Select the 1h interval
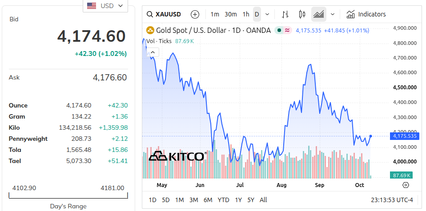This screenshot has width=426, height=211. [246, 14]
